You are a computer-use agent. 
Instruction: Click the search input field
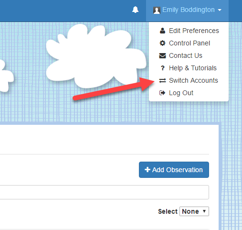pos(105,192)
